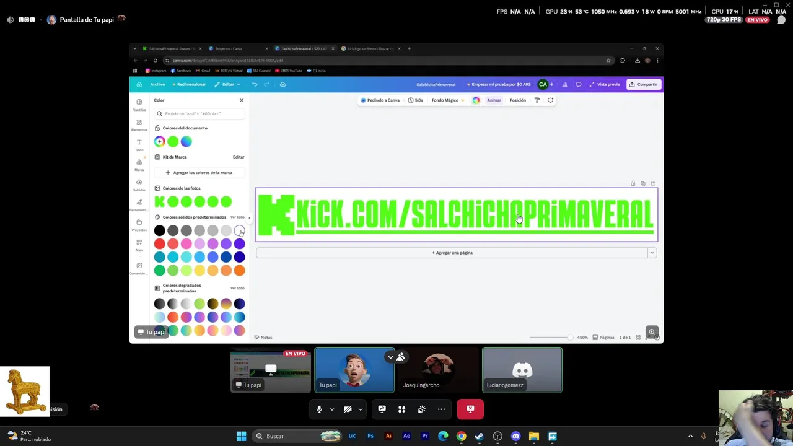Click the Compartir button
793x446 pixels.
click(643, 84)
